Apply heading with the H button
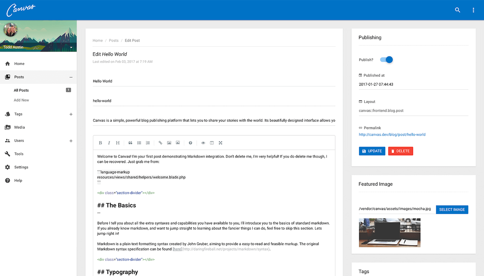The image size is (484, 276). [x=118, y=143]
